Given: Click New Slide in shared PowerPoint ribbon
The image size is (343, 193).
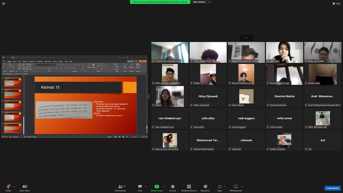Looking at the screenshot, I should (x=20, y=66).
